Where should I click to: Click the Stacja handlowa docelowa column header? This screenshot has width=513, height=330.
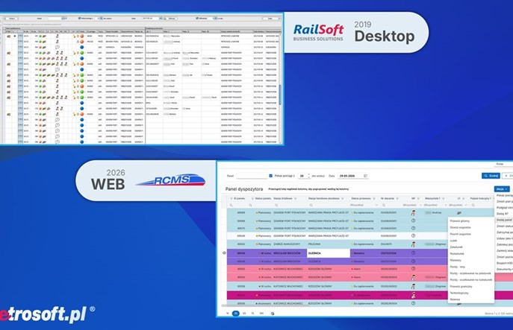click(x=324, y=198)
